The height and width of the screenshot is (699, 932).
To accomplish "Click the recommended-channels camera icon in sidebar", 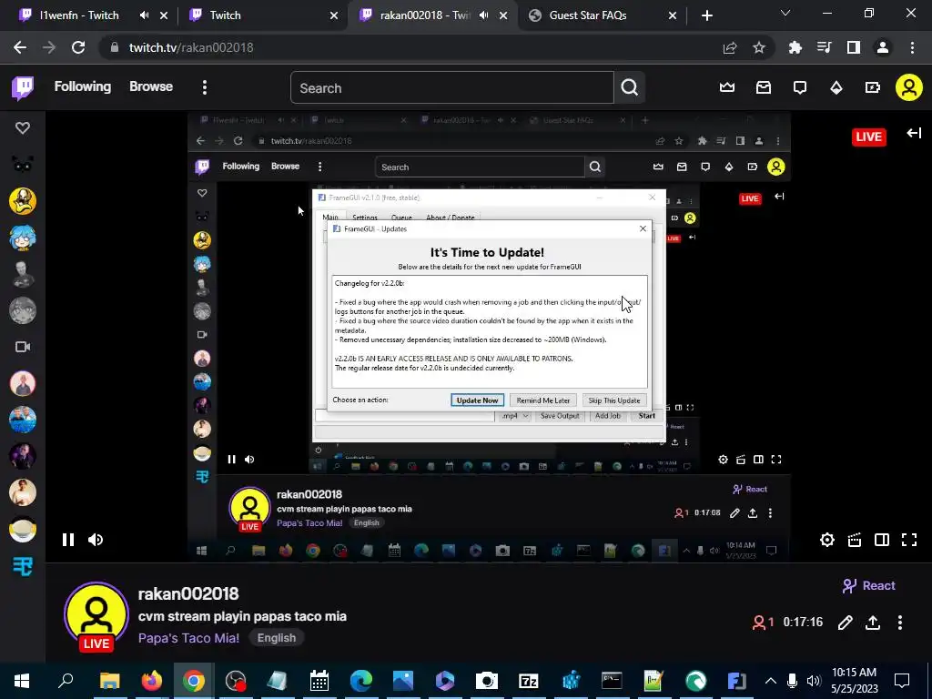I will (23, 347).
